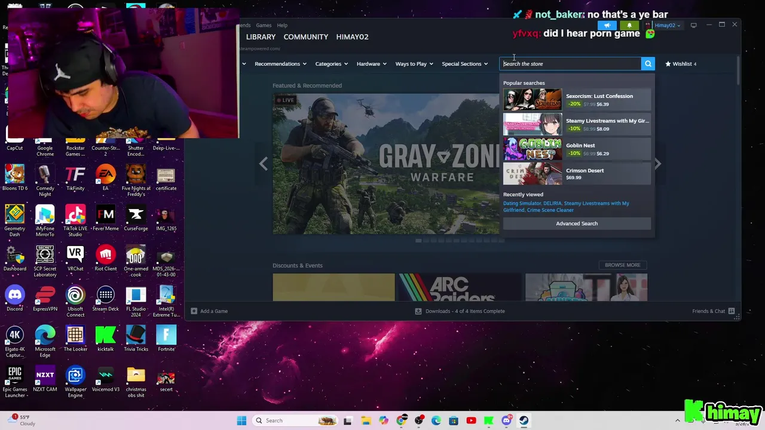The height and width of the screenshot is (430, 765).
Task: Select Bloons TD 6 desktop icon
Action: coord(15,179)
